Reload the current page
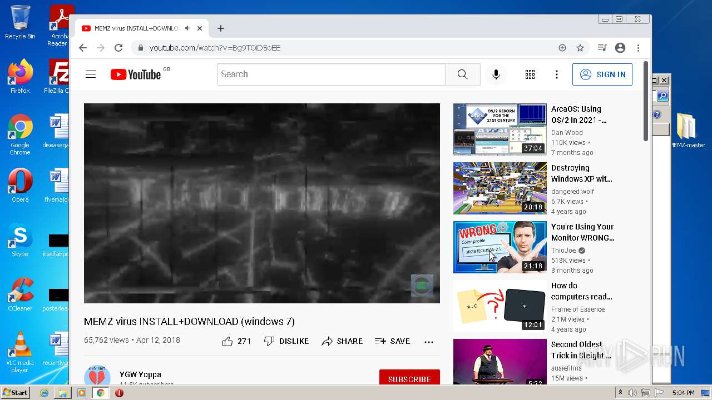 pos(118,48)
